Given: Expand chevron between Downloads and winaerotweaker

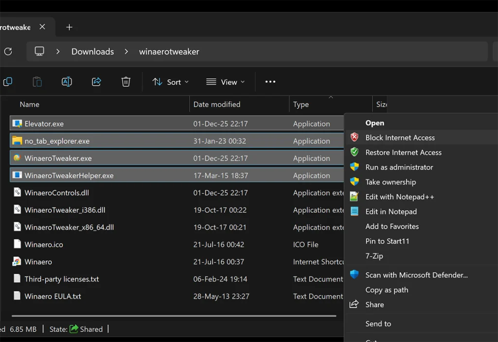Looking at the screenshot, I should pos(126,52).
